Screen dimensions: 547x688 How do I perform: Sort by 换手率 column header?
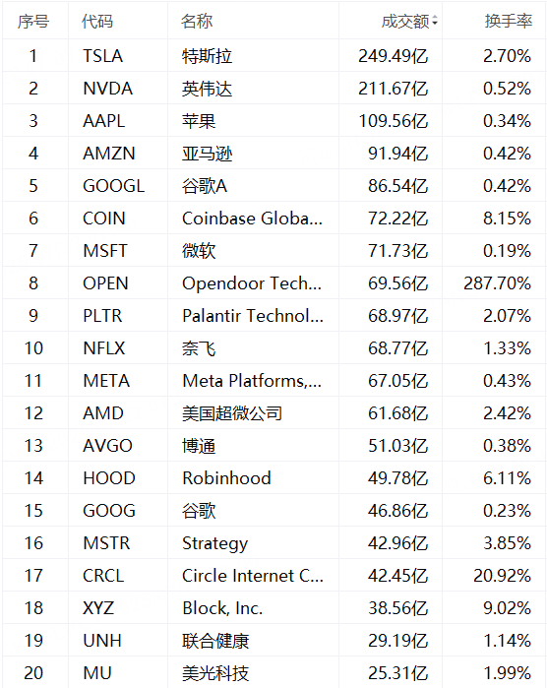coord(509,21)
